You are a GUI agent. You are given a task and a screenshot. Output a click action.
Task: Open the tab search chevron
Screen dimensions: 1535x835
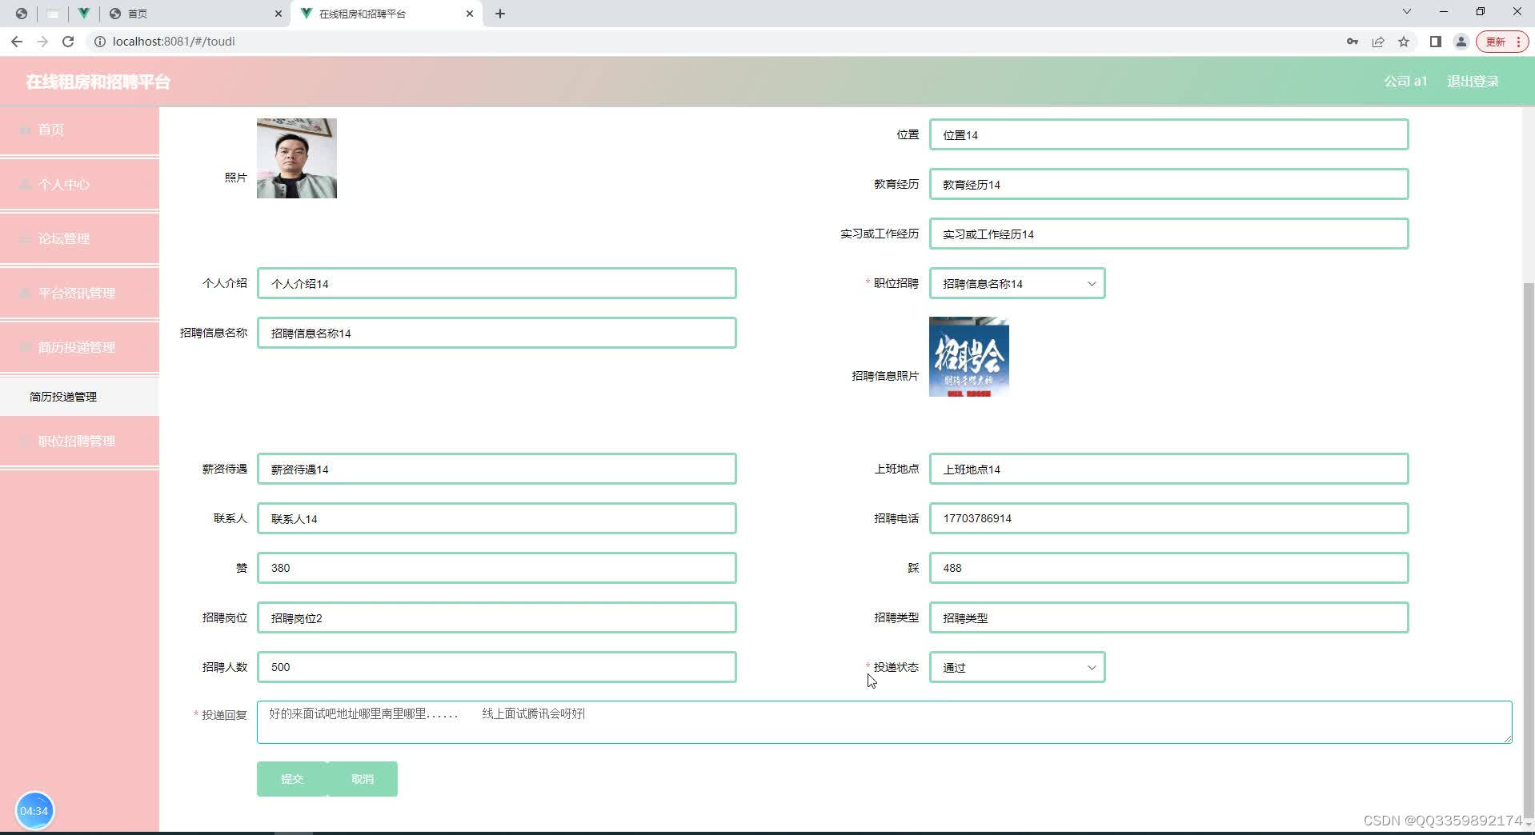pyautogui.click(x=1406, y=12)
